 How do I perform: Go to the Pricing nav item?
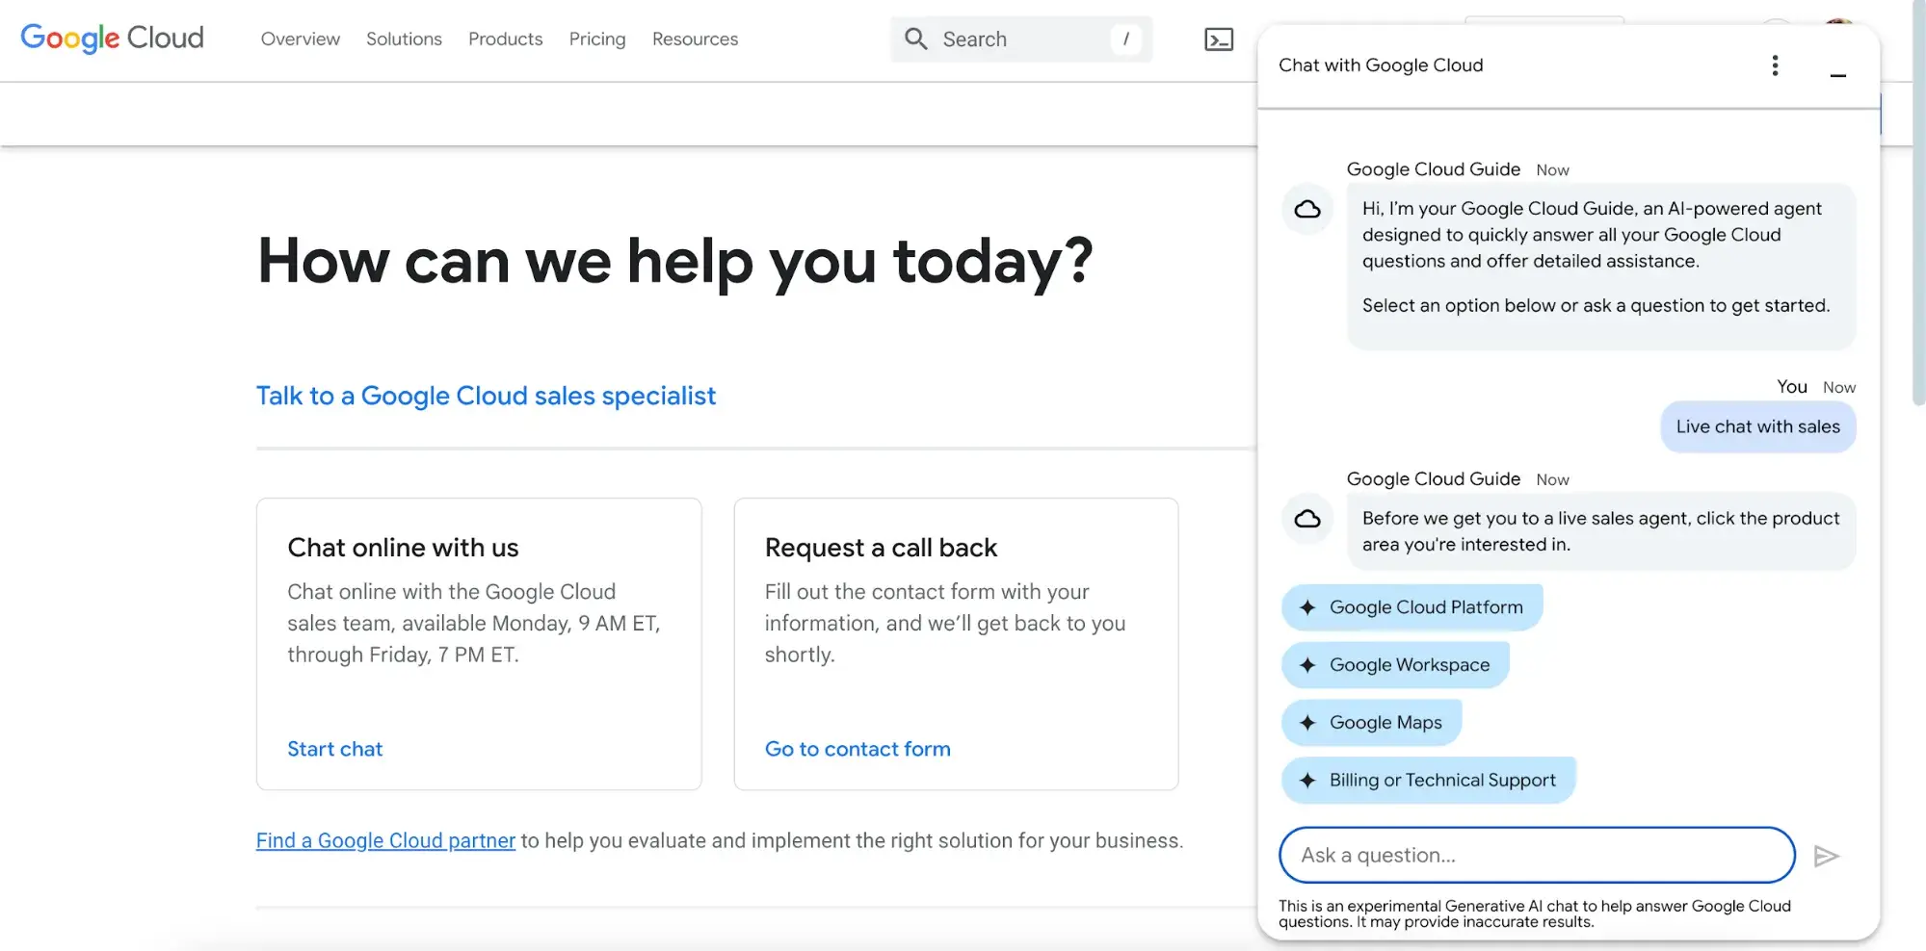[x=596, y=39]
